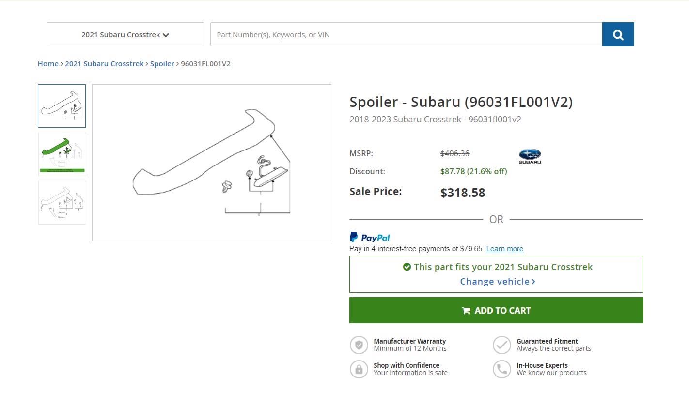Click the magnifying glass search button
The width and height of the screenshot is (689, 406).
point(618,34)
